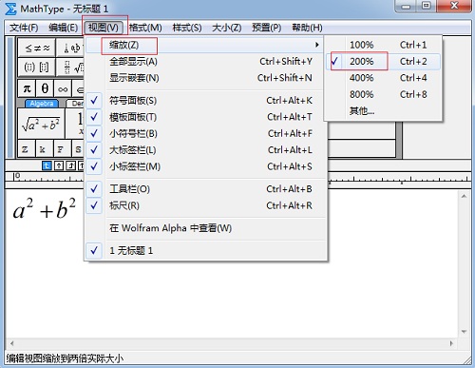The height and width of the screenshot is (368, 475).
Task: Select the third tab-stop arrow icon
Action: click(x=71, y=165)
